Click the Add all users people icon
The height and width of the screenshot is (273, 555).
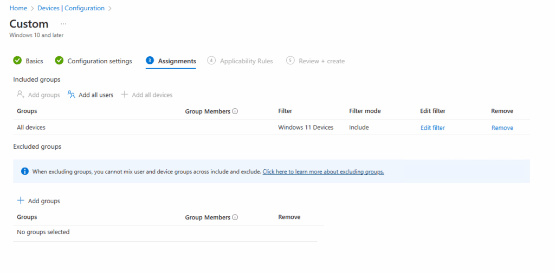point(71,95)
